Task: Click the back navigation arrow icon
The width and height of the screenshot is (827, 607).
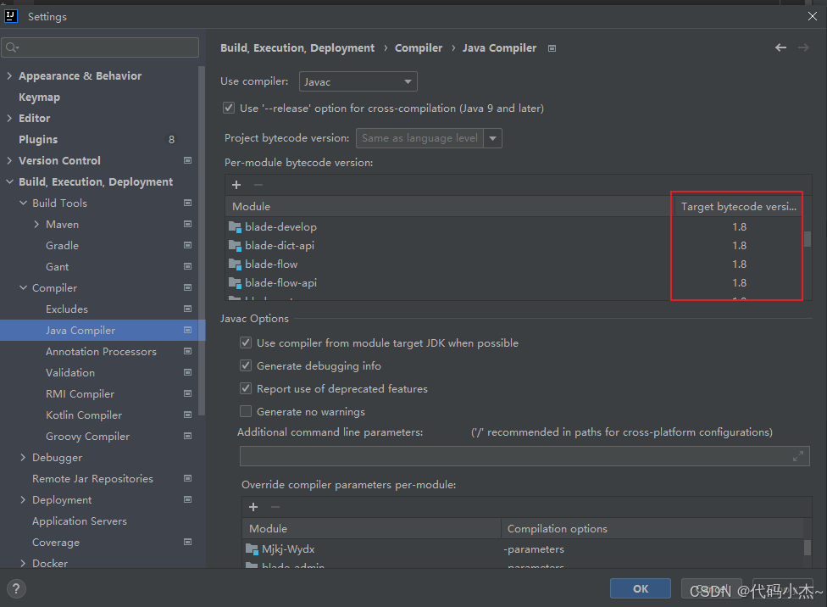Action: [780, 48]
